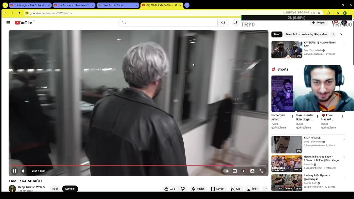Click the search magnifier button

223,23
